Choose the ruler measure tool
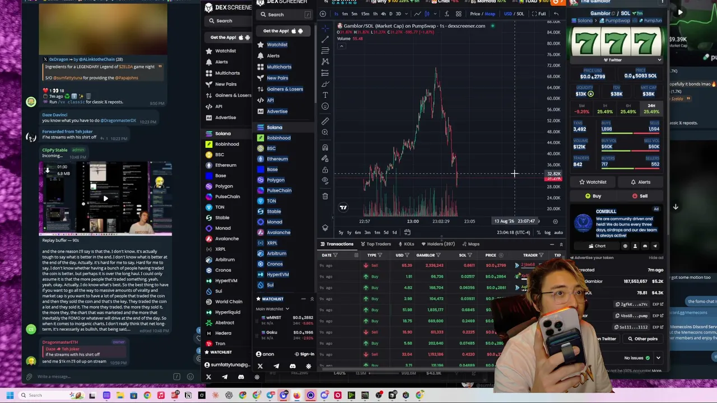The height and width of the screenshot is (403, 717). [x=325, y=121]
